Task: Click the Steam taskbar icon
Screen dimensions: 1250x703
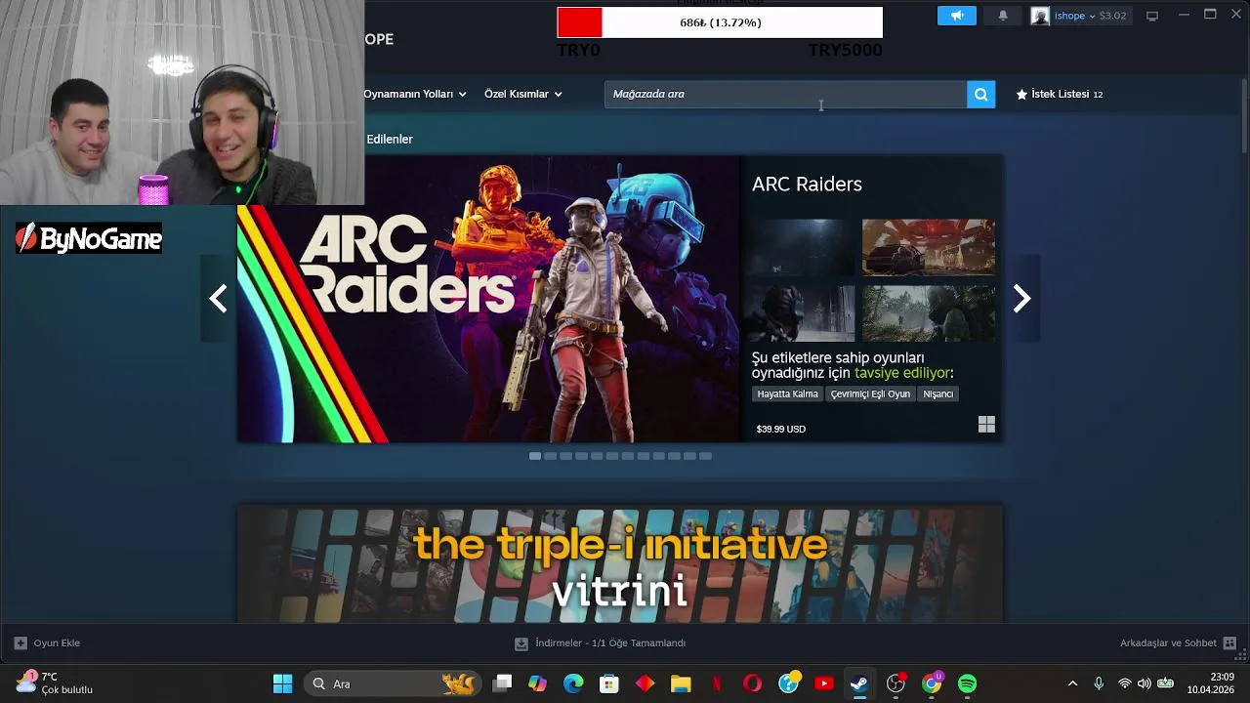Action: [x=859, y=683]
